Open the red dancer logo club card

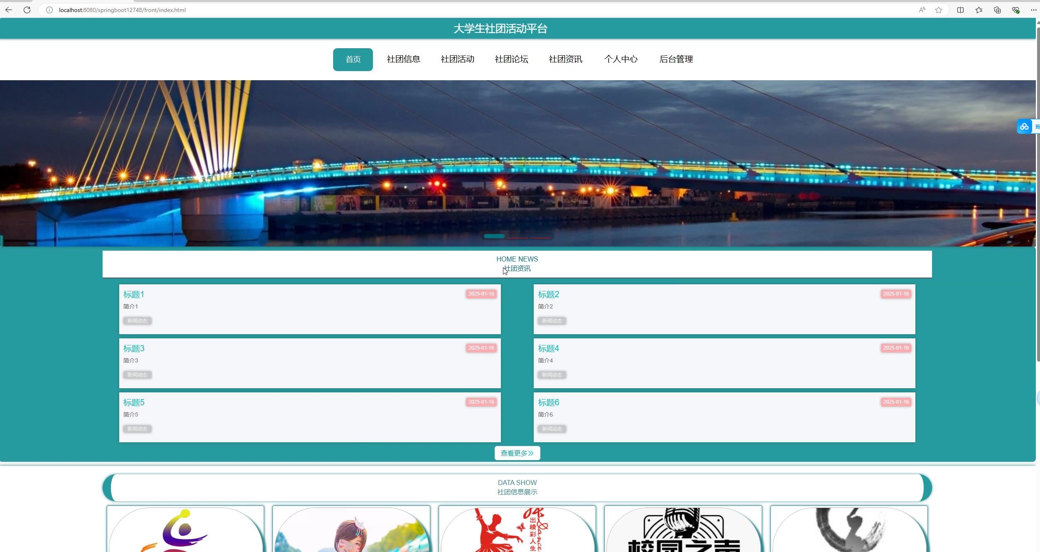(517, 529)
